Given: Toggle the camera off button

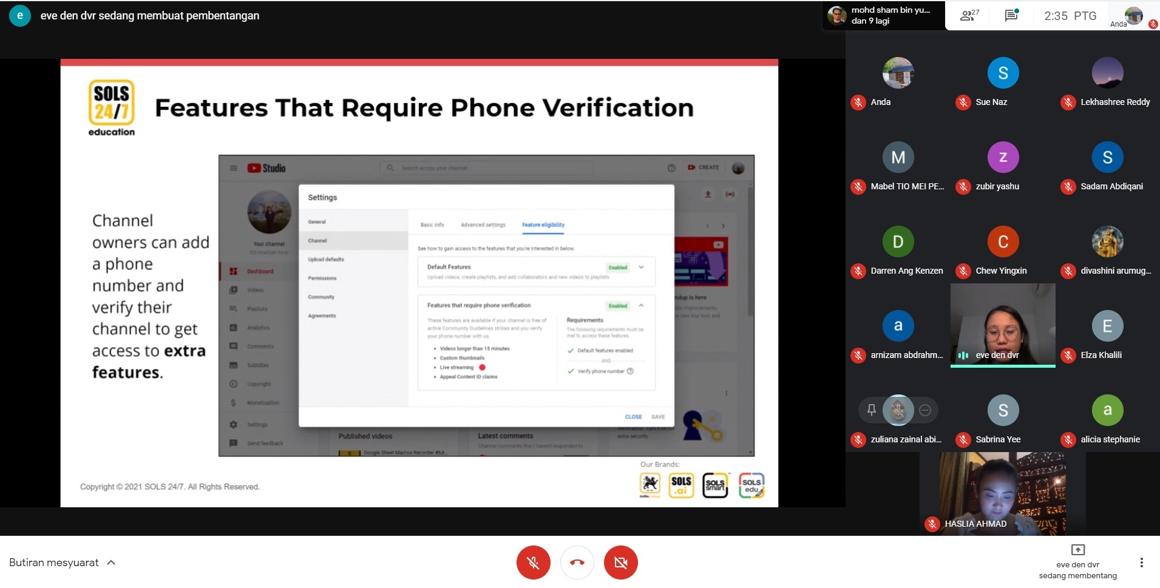Looking at the screenshot, I should click(x=620, y=563).
